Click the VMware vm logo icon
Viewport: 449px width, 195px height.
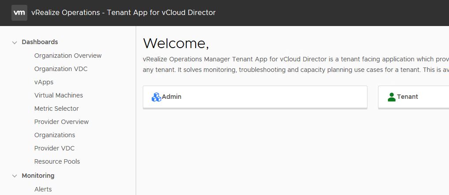tap(19, 13)
